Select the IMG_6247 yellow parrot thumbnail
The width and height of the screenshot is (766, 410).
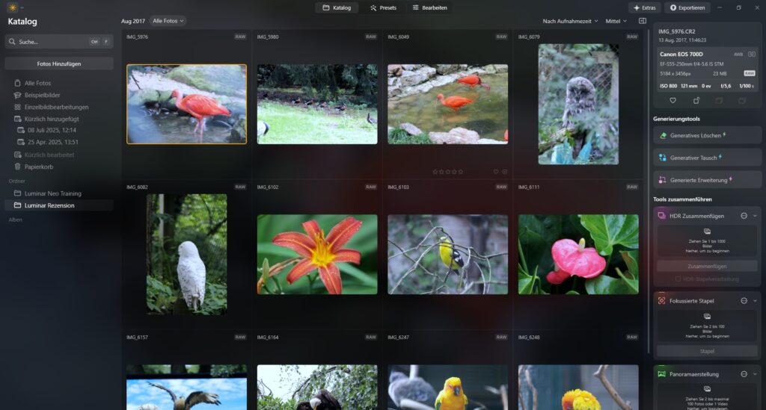[x=447, y=387]
